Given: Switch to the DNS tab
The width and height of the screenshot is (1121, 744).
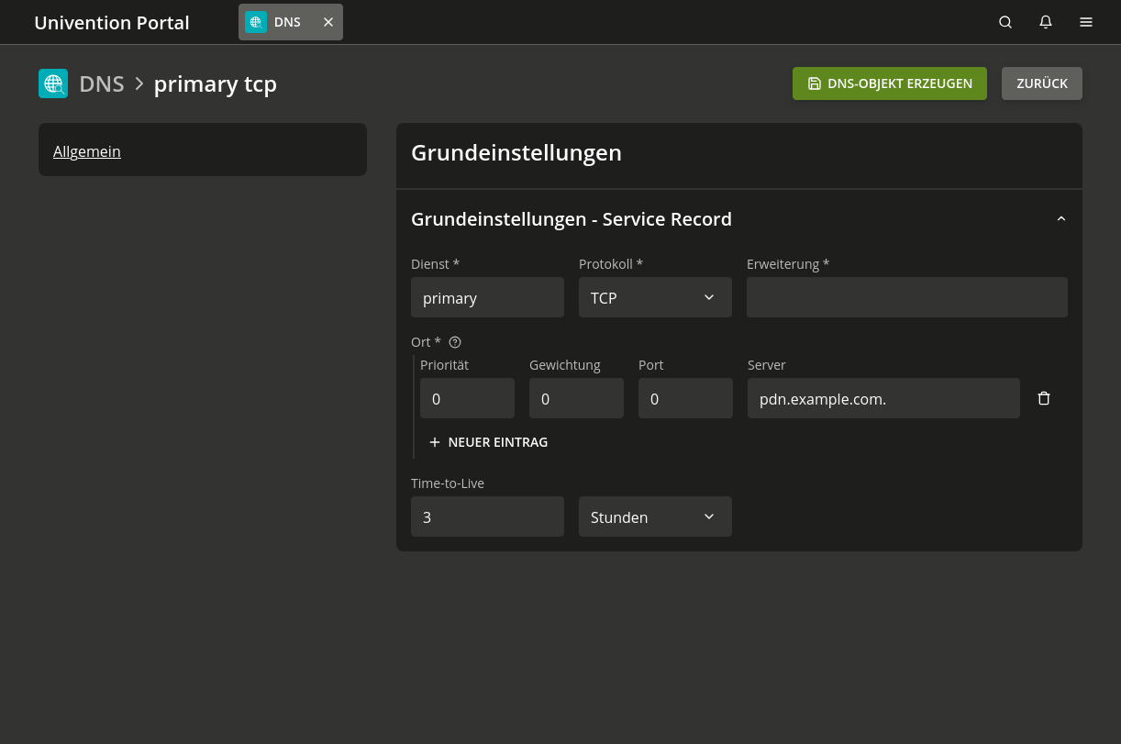Looking at the screenshot, I should (286, 22).
